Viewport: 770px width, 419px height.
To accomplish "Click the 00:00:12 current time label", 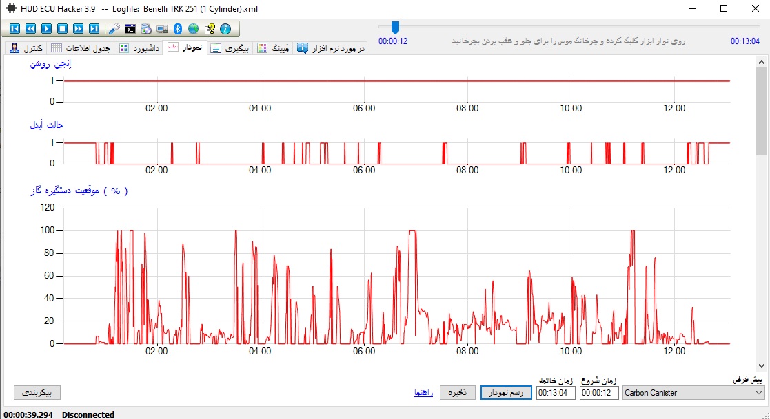I will point(393,41).
